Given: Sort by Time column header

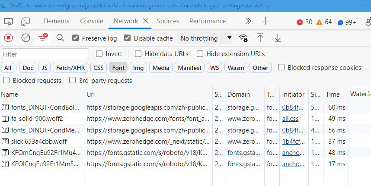Looking at the screenshot, I should click(336, 94).
